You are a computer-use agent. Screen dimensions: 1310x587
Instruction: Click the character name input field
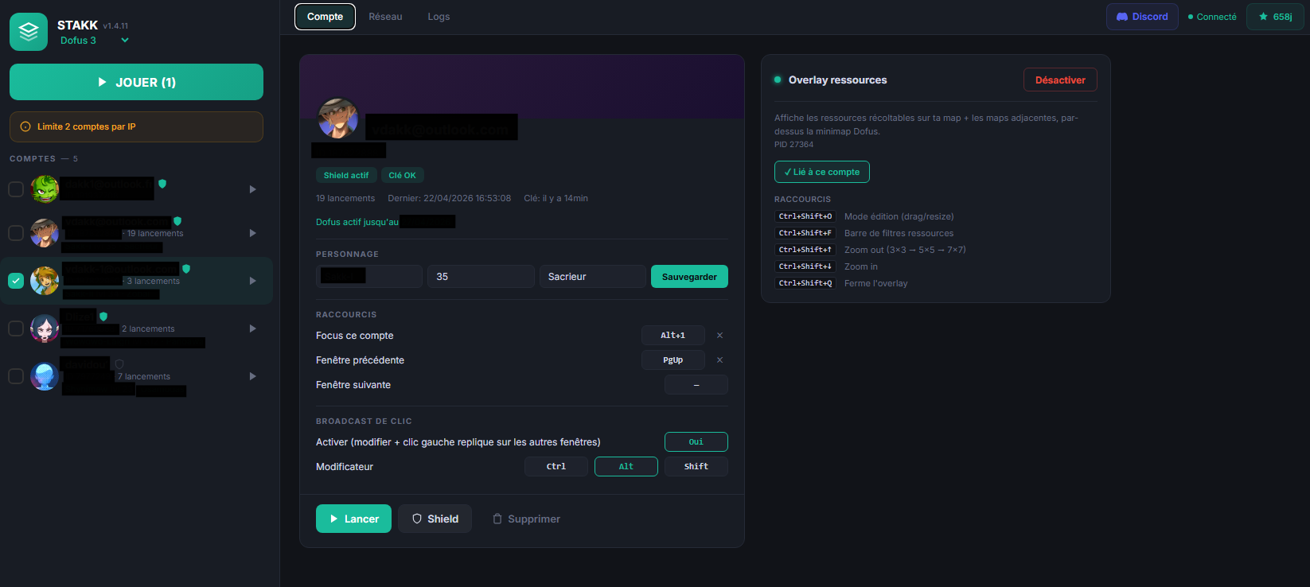click(369, 277)
